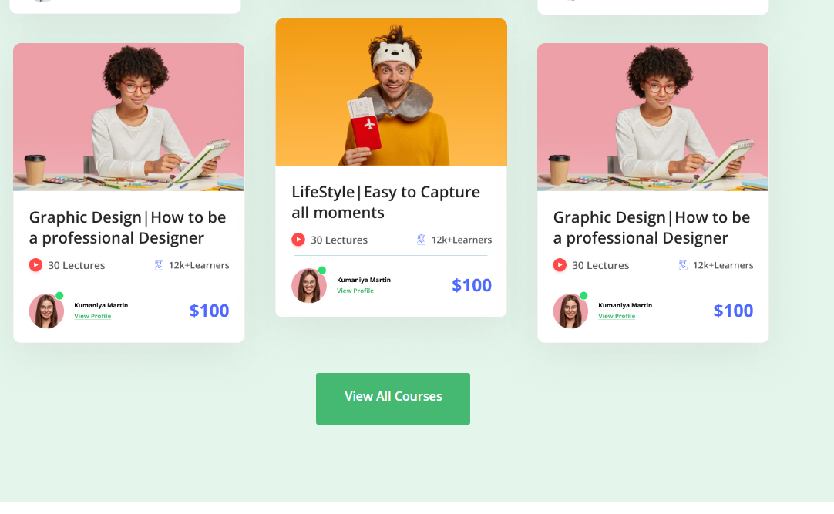Viewport: 834px width, 514px height.
Task: Select right card's designer woman image
Action: pos(653,117)
